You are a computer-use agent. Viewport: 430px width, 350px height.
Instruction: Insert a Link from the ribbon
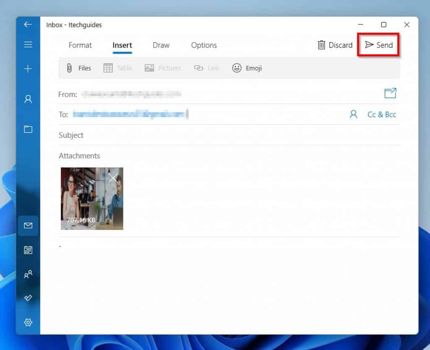pos(207,68)
